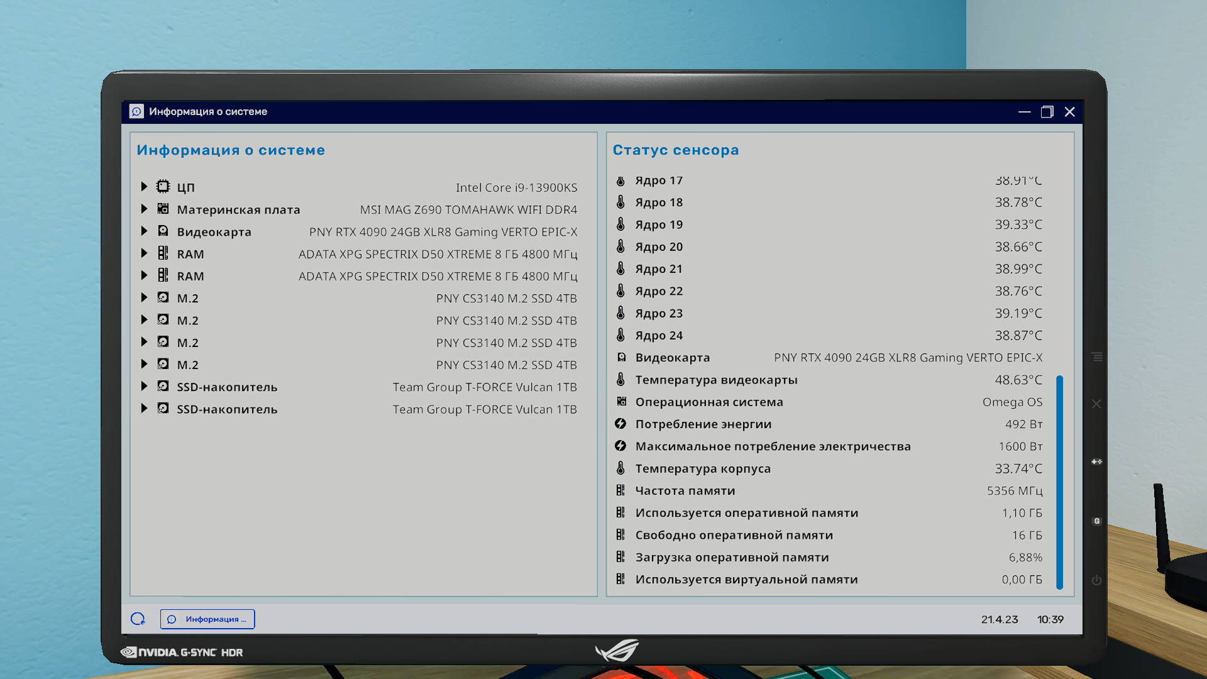
Task: Click the thermometer icon next to Ядро 24
Action: point(620,335)
